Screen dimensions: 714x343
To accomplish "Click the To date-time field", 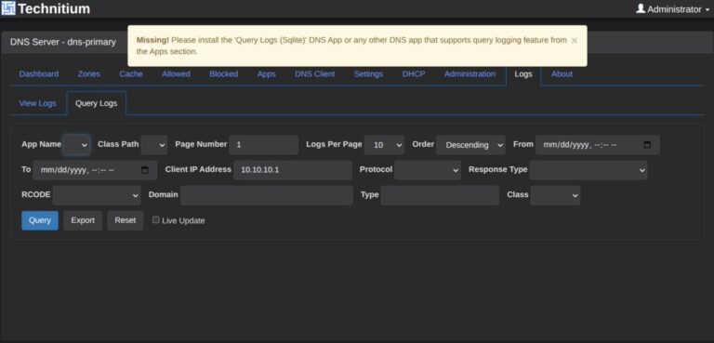I will (95, 170).
